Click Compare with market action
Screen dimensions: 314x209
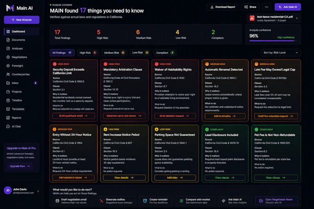click(196, 201)
